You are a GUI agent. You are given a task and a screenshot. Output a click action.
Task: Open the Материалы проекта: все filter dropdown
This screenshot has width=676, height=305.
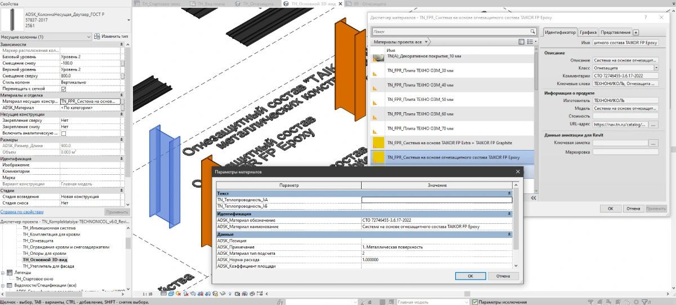tap(426, 42)
